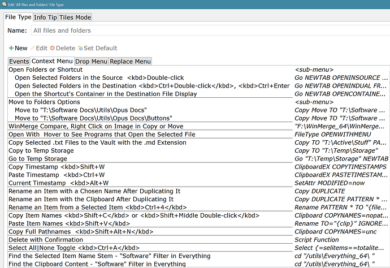This screenshot has height=268, width=390.
Task: Click the FileType OPENWITHMENU command cell
Action: pyautogui.click(x=333, y=135)
